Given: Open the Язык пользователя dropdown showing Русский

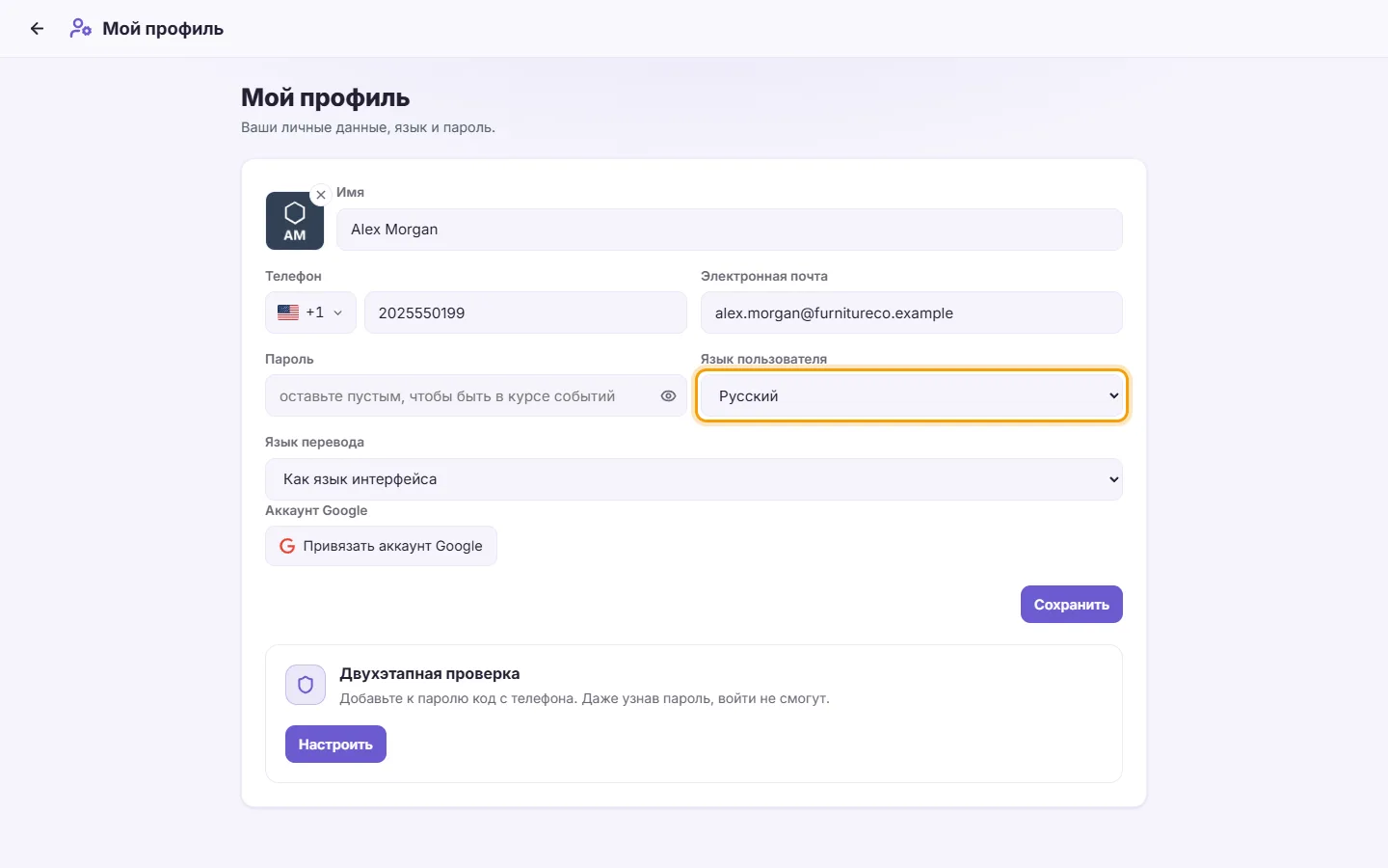Looking at the screenshot, I should coord(912,396).
